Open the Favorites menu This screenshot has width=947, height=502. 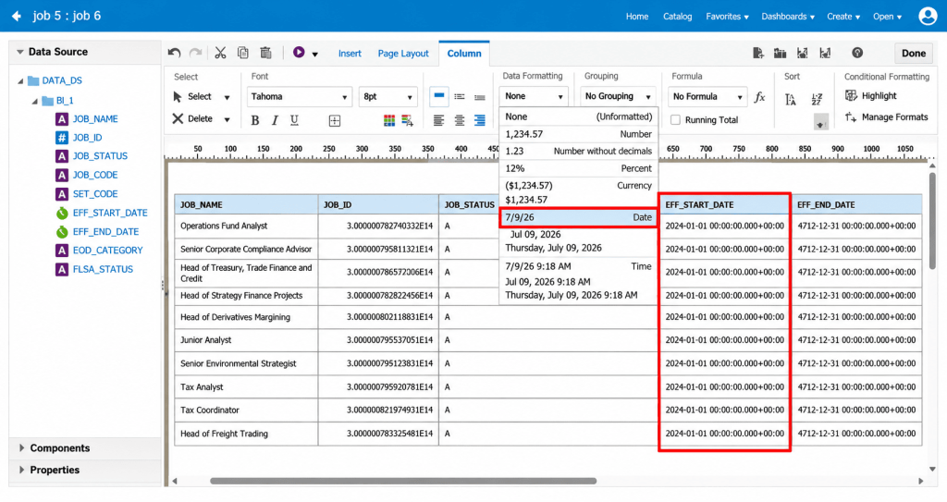point(727,17)
